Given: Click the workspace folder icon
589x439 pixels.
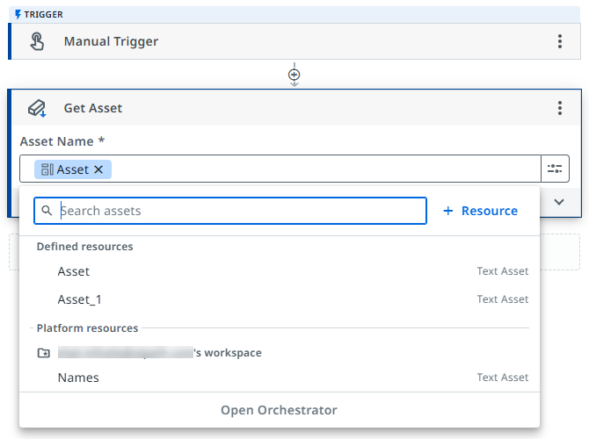Looking at the screenshot, I should coord(44,353).
